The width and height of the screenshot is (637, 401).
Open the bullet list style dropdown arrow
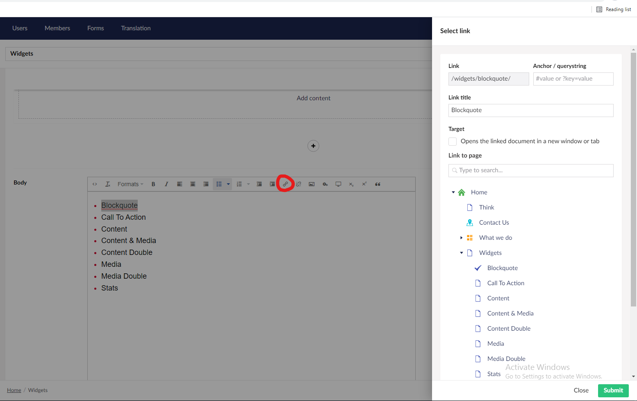[x=228, y=184]
